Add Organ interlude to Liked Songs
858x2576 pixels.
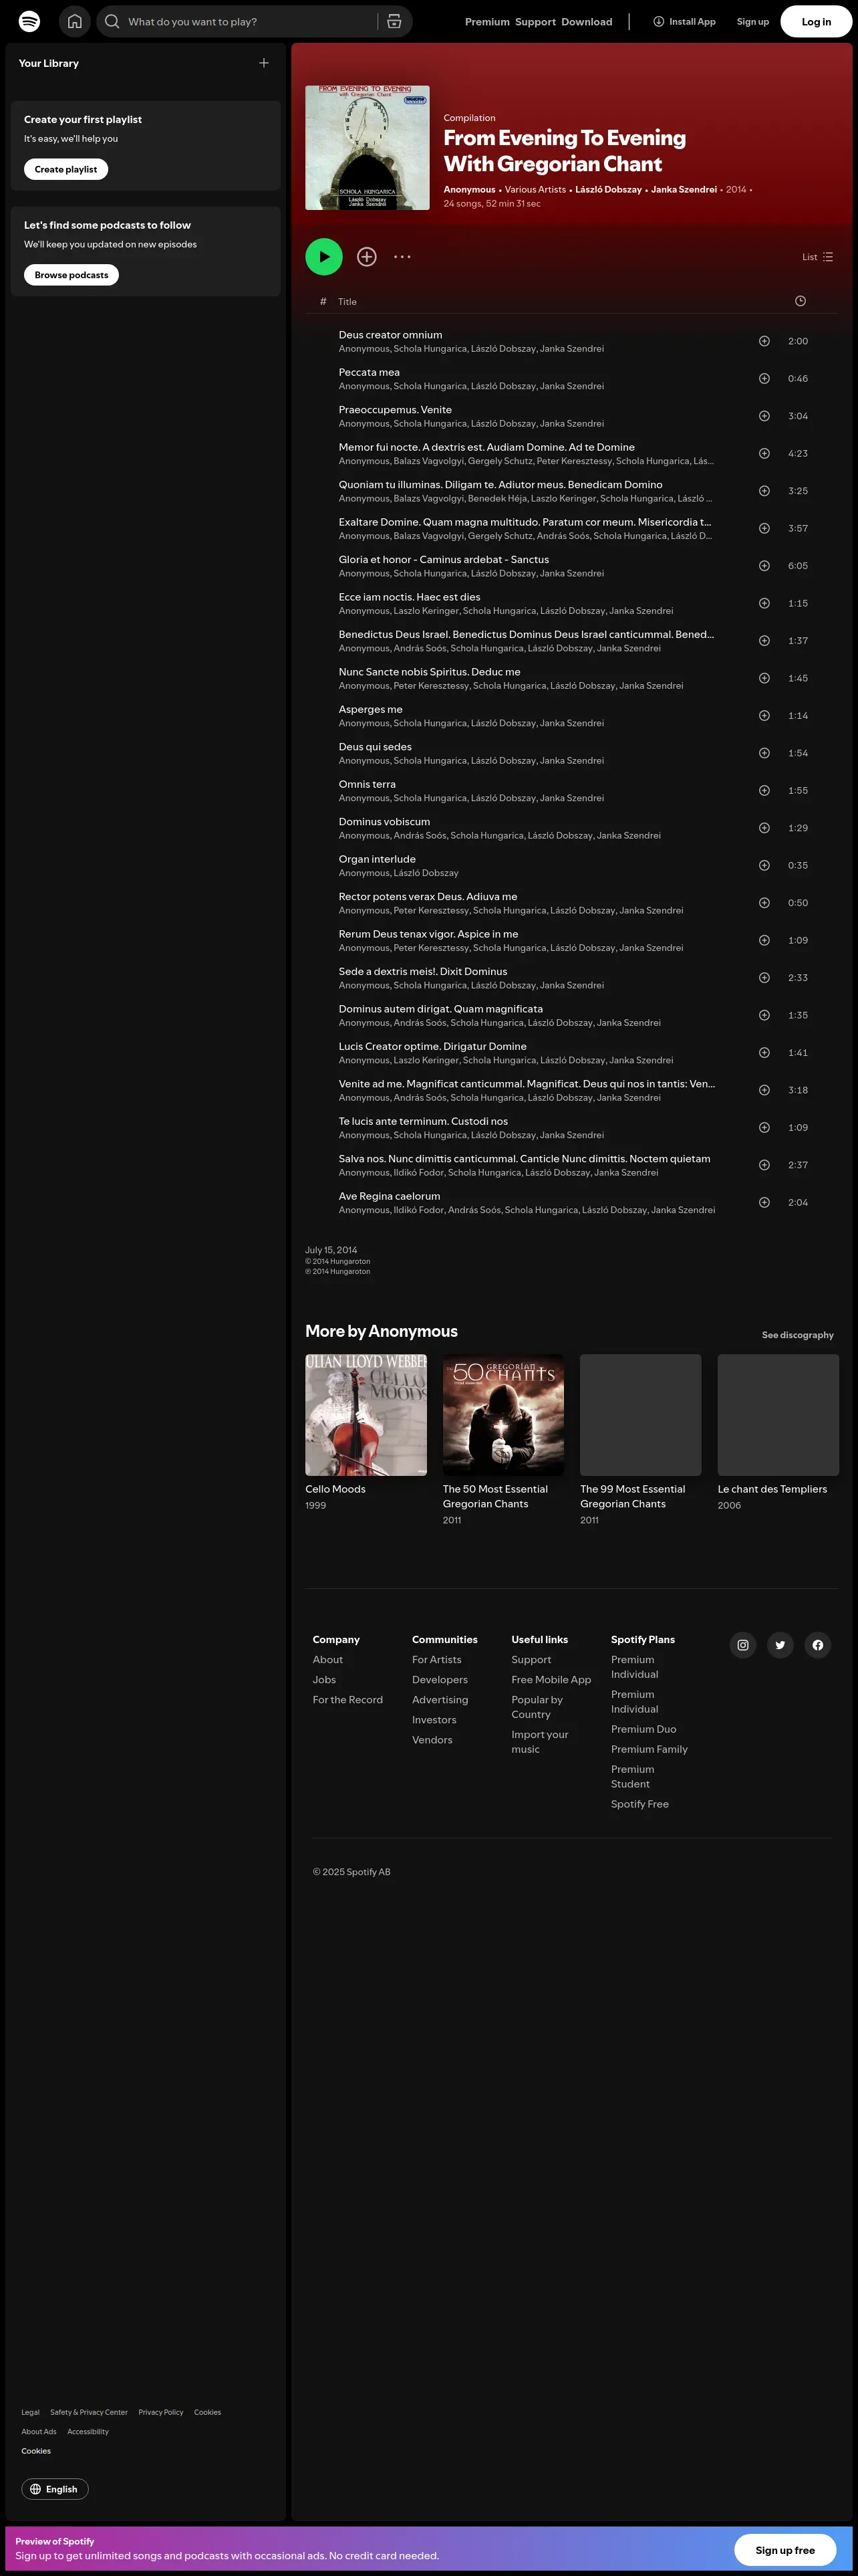pos(764,866)
